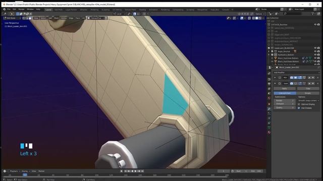Screen dimensions: 323x181
Task: Open the Window menu
Action: pos(30,9)
